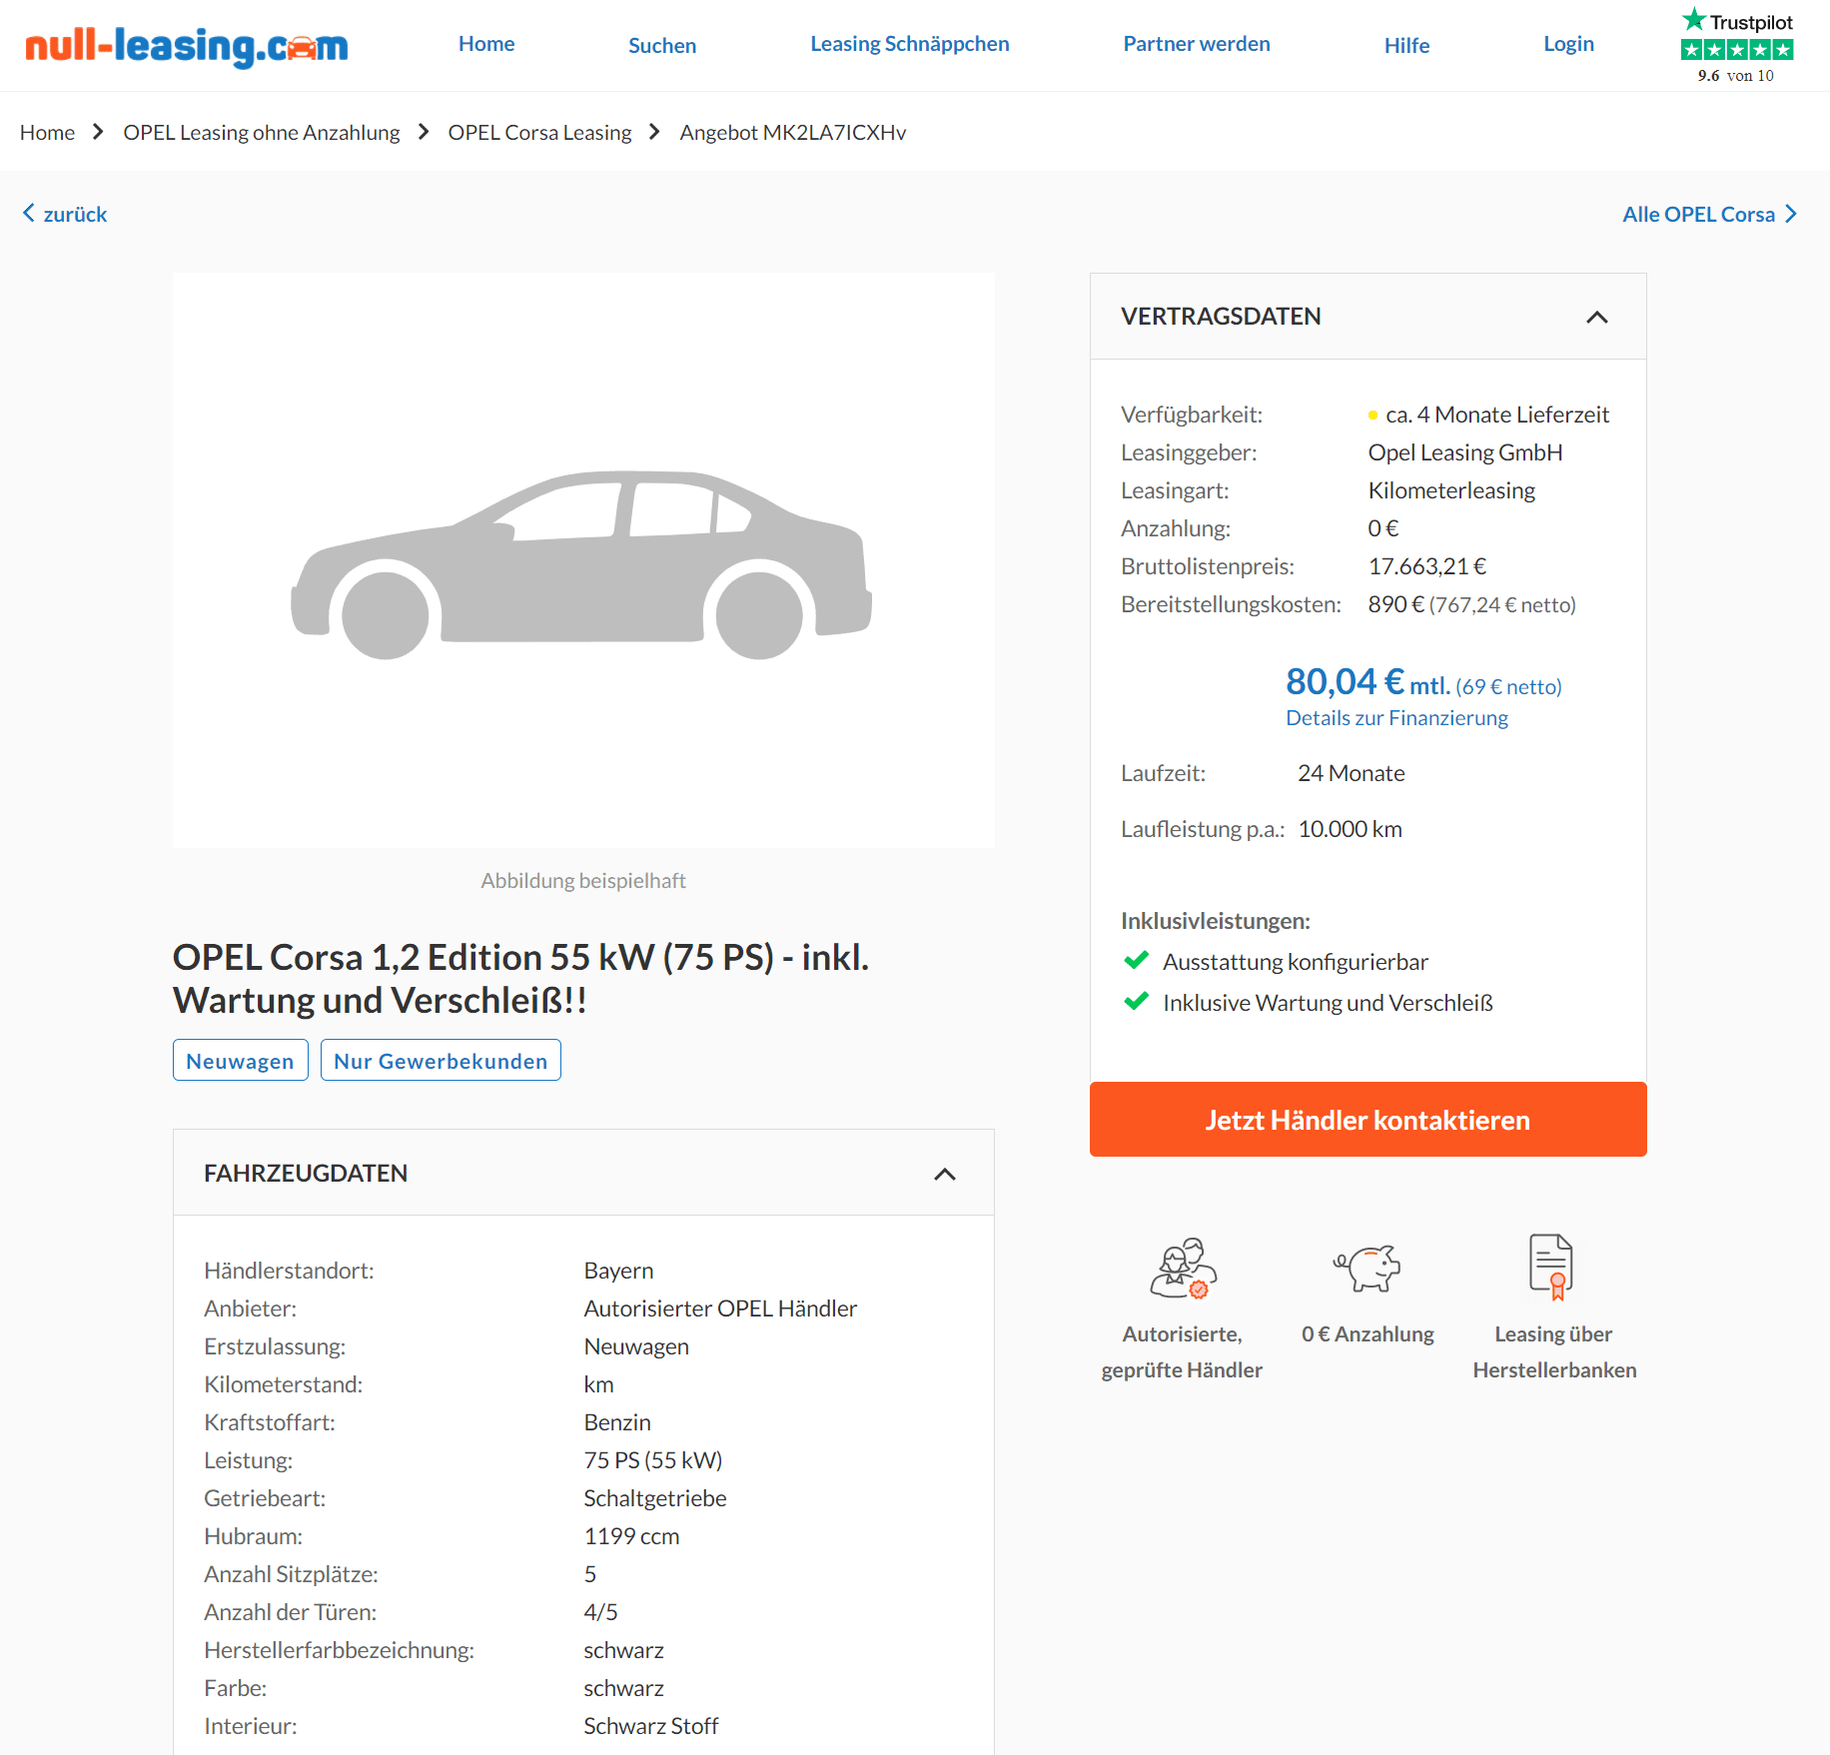
Task: Open the Home navigation item
Action: [x=486, y=44]
